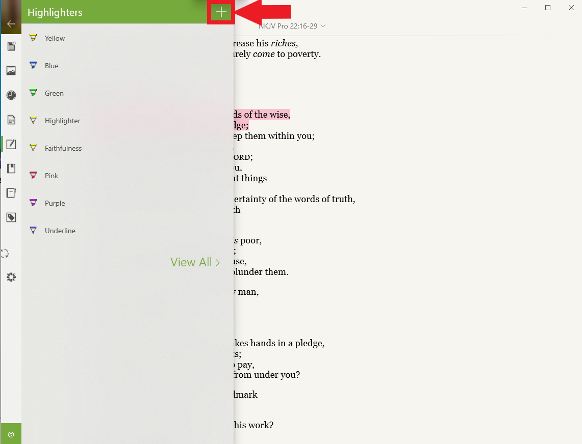The image size is (582, 444).
Task: Click the highlighter pencil sidebar icon
Action: point(11,144)
